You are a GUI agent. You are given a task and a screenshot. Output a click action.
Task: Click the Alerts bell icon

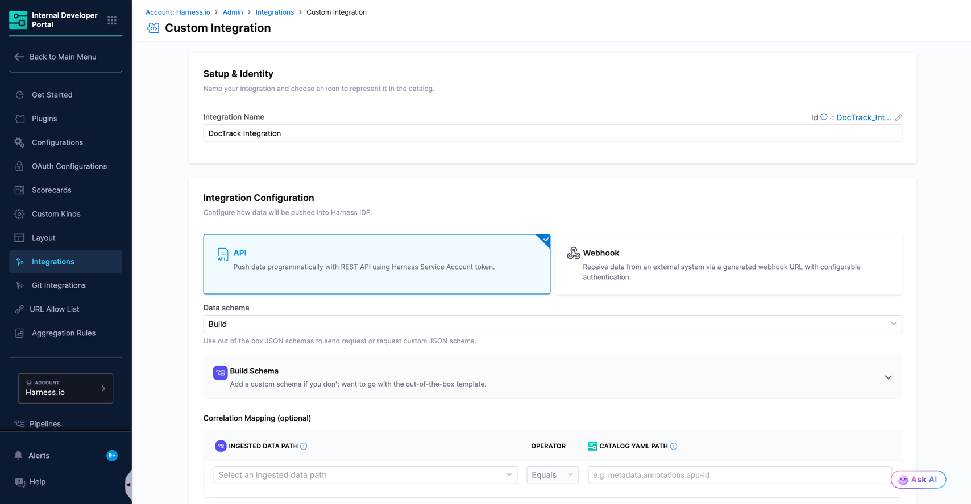click(x=19, y=455)
